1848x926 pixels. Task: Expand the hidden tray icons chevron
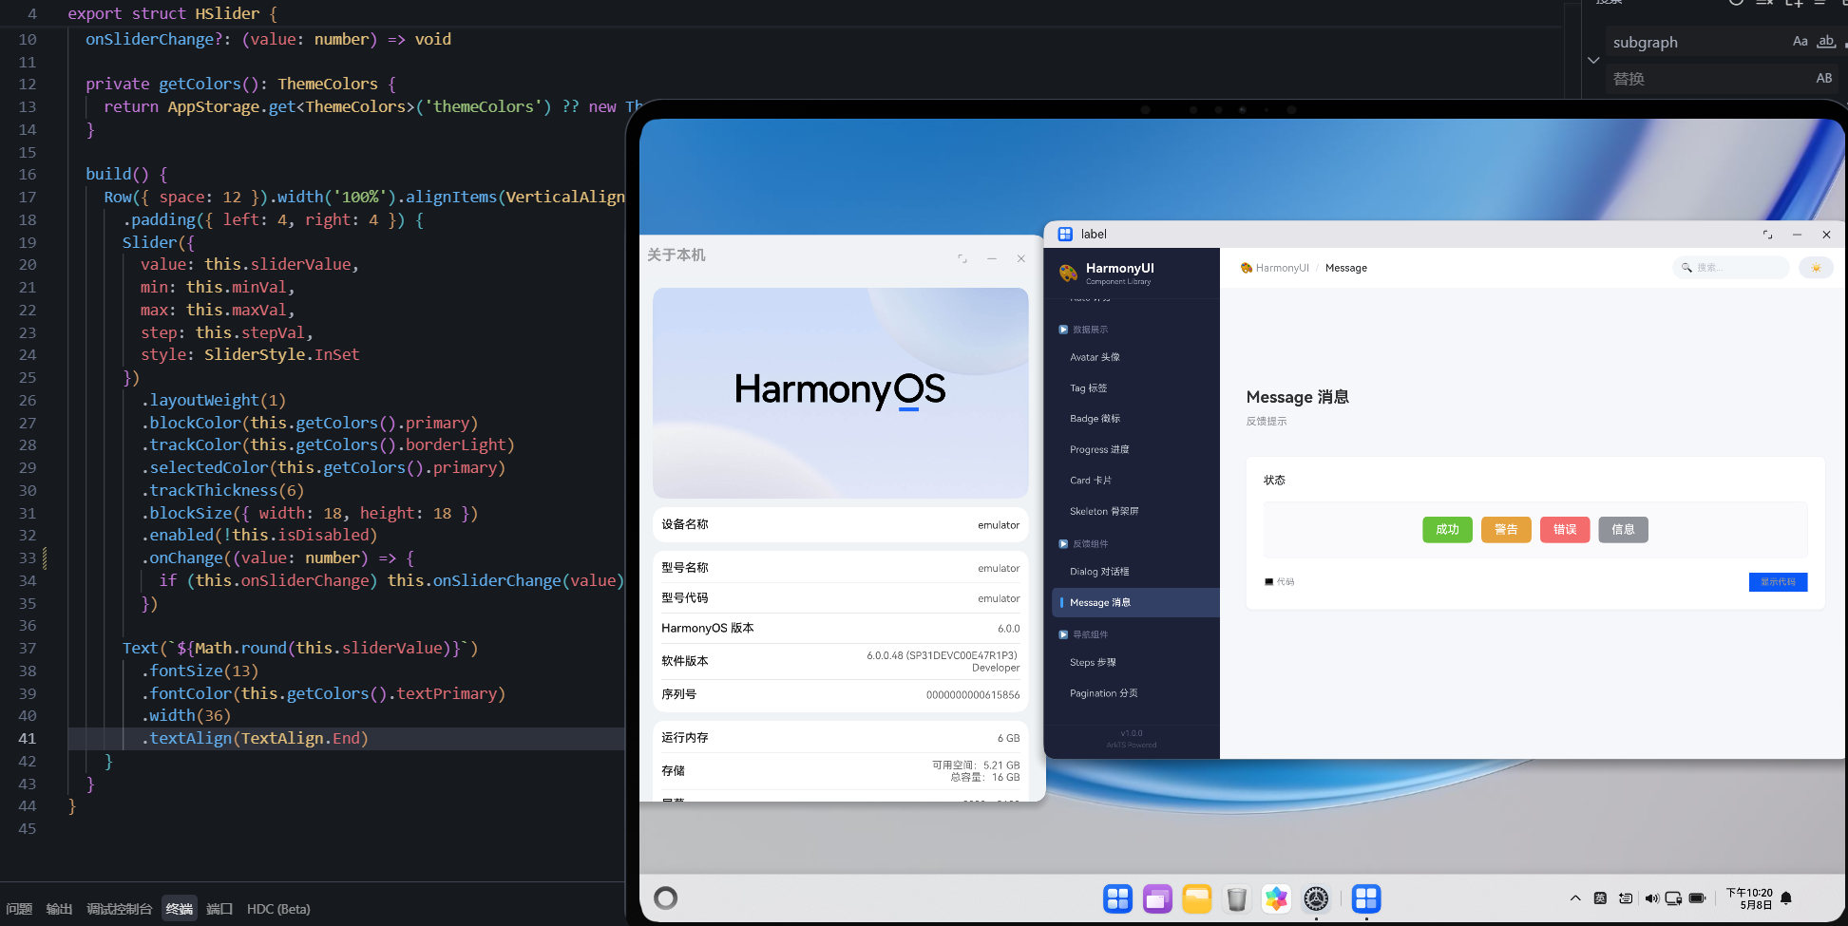[1575, 898]
